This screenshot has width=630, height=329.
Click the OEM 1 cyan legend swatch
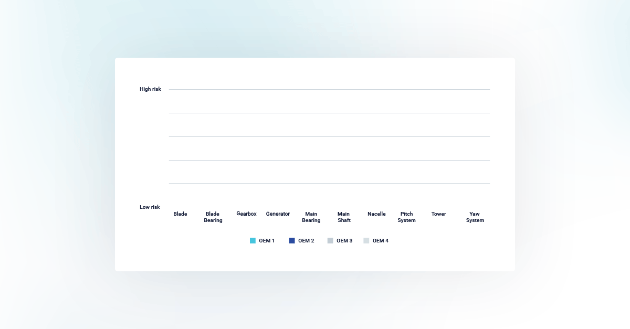(x=253, y=241)
